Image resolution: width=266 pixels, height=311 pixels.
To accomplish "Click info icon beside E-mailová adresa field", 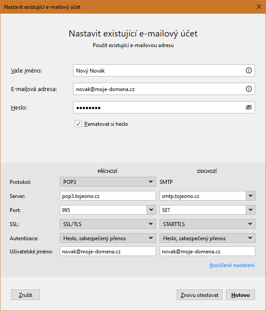I will click(248, 89).
